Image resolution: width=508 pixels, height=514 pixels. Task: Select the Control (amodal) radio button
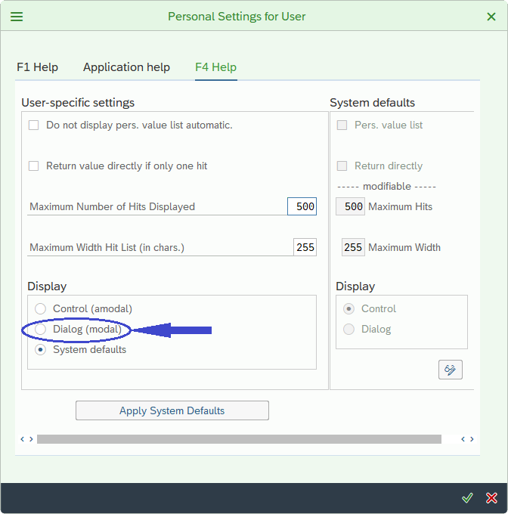[x=41, y=309]
